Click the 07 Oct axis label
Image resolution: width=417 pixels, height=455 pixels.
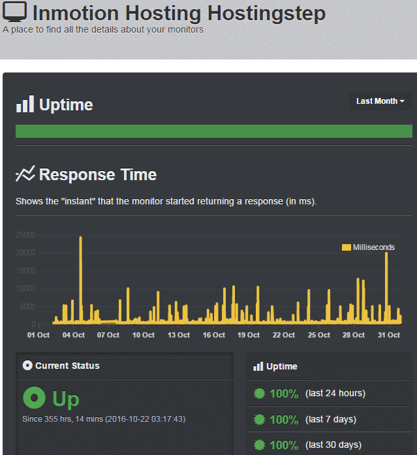[108, 335]
